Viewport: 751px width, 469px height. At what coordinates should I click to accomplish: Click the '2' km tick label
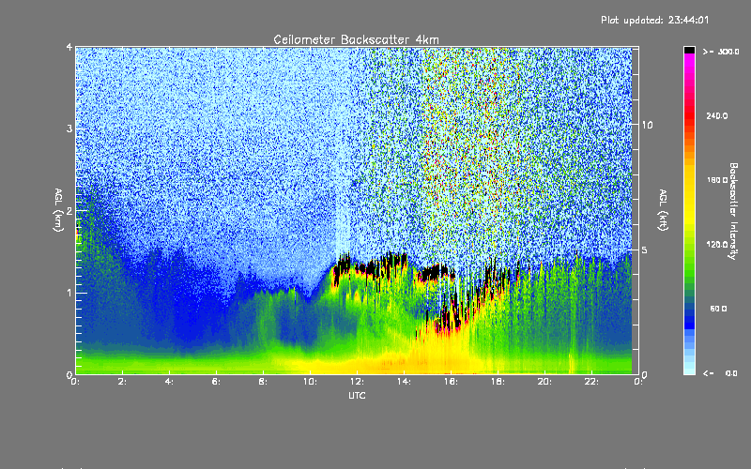point(69,211)
